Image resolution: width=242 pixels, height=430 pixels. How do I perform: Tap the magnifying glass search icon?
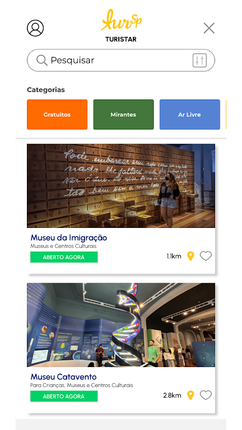pos(42,60)
